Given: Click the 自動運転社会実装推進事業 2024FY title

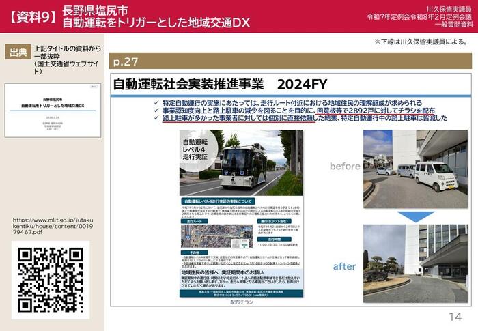Looking at the screenshot, I should pyautogui.click(x=220, y=85).
